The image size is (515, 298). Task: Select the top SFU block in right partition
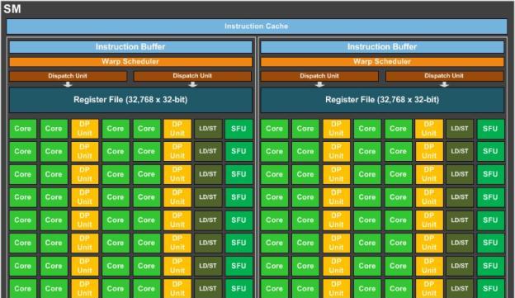coord(490,129)
